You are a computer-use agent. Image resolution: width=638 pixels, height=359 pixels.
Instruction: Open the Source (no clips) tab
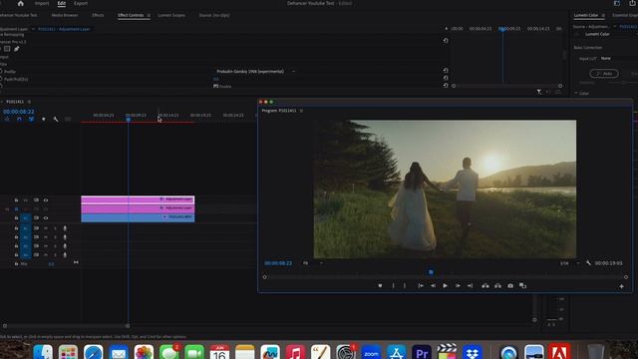click(x=214, y=15)
